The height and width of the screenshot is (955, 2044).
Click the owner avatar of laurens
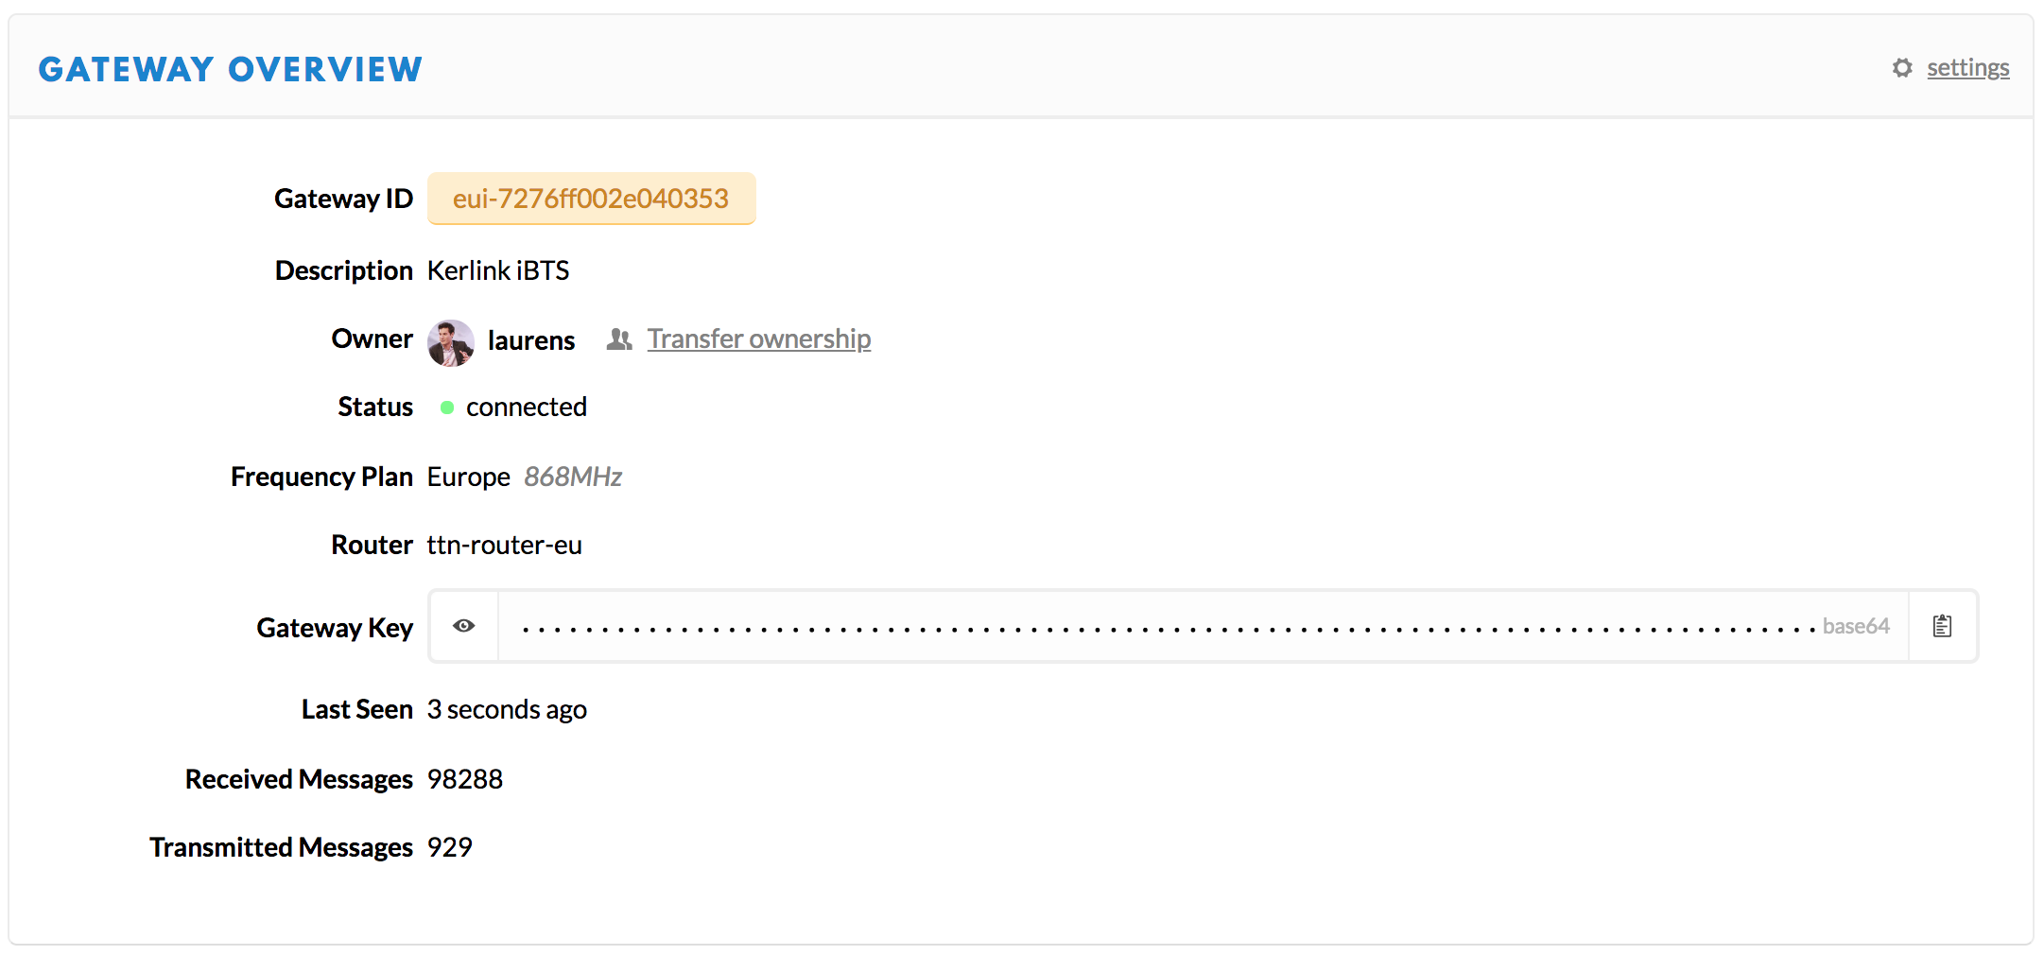pyautogui.click(x=451, y=342)
